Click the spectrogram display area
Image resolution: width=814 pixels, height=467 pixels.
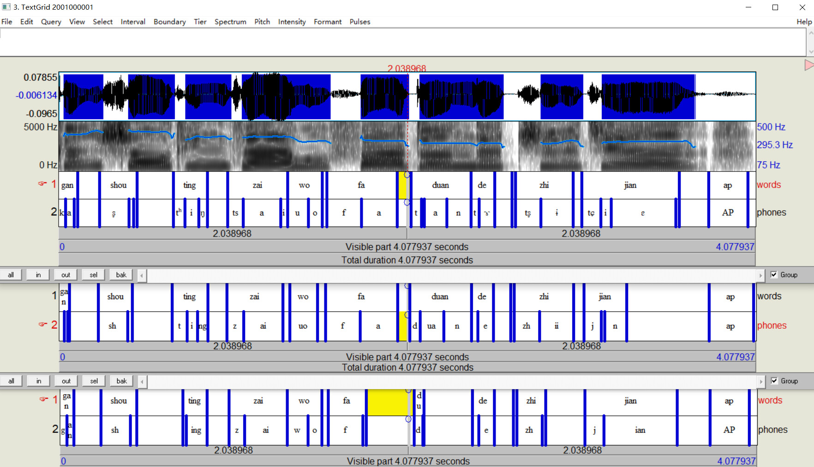point(407,146)
